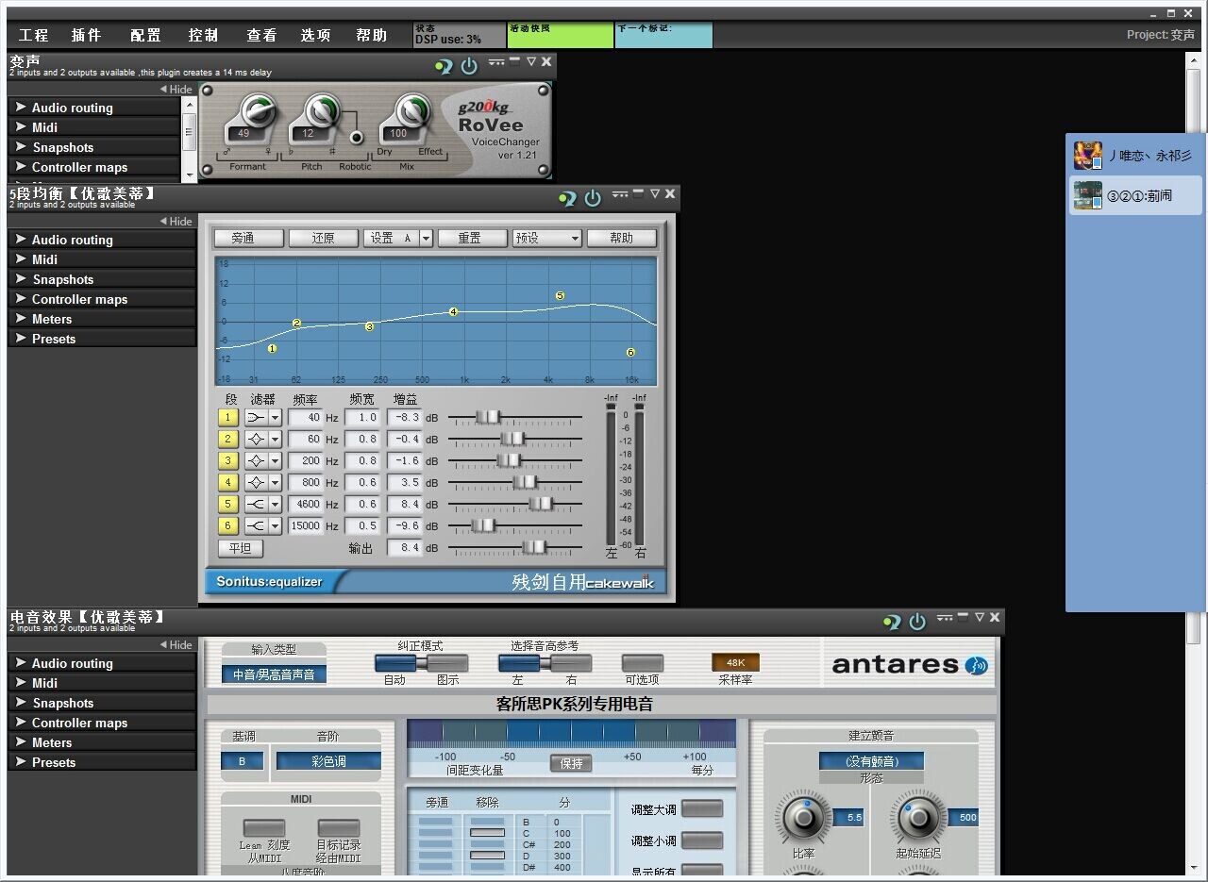
Task: Toggle power icon of 电音效果 plugin
Action: [917, 622]
